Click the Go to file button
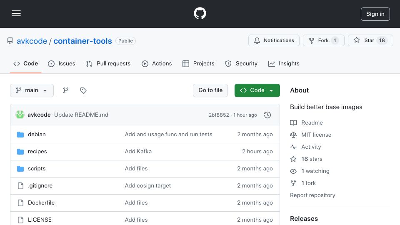Screen dimensions: 400x225 [x=210, y=90]
